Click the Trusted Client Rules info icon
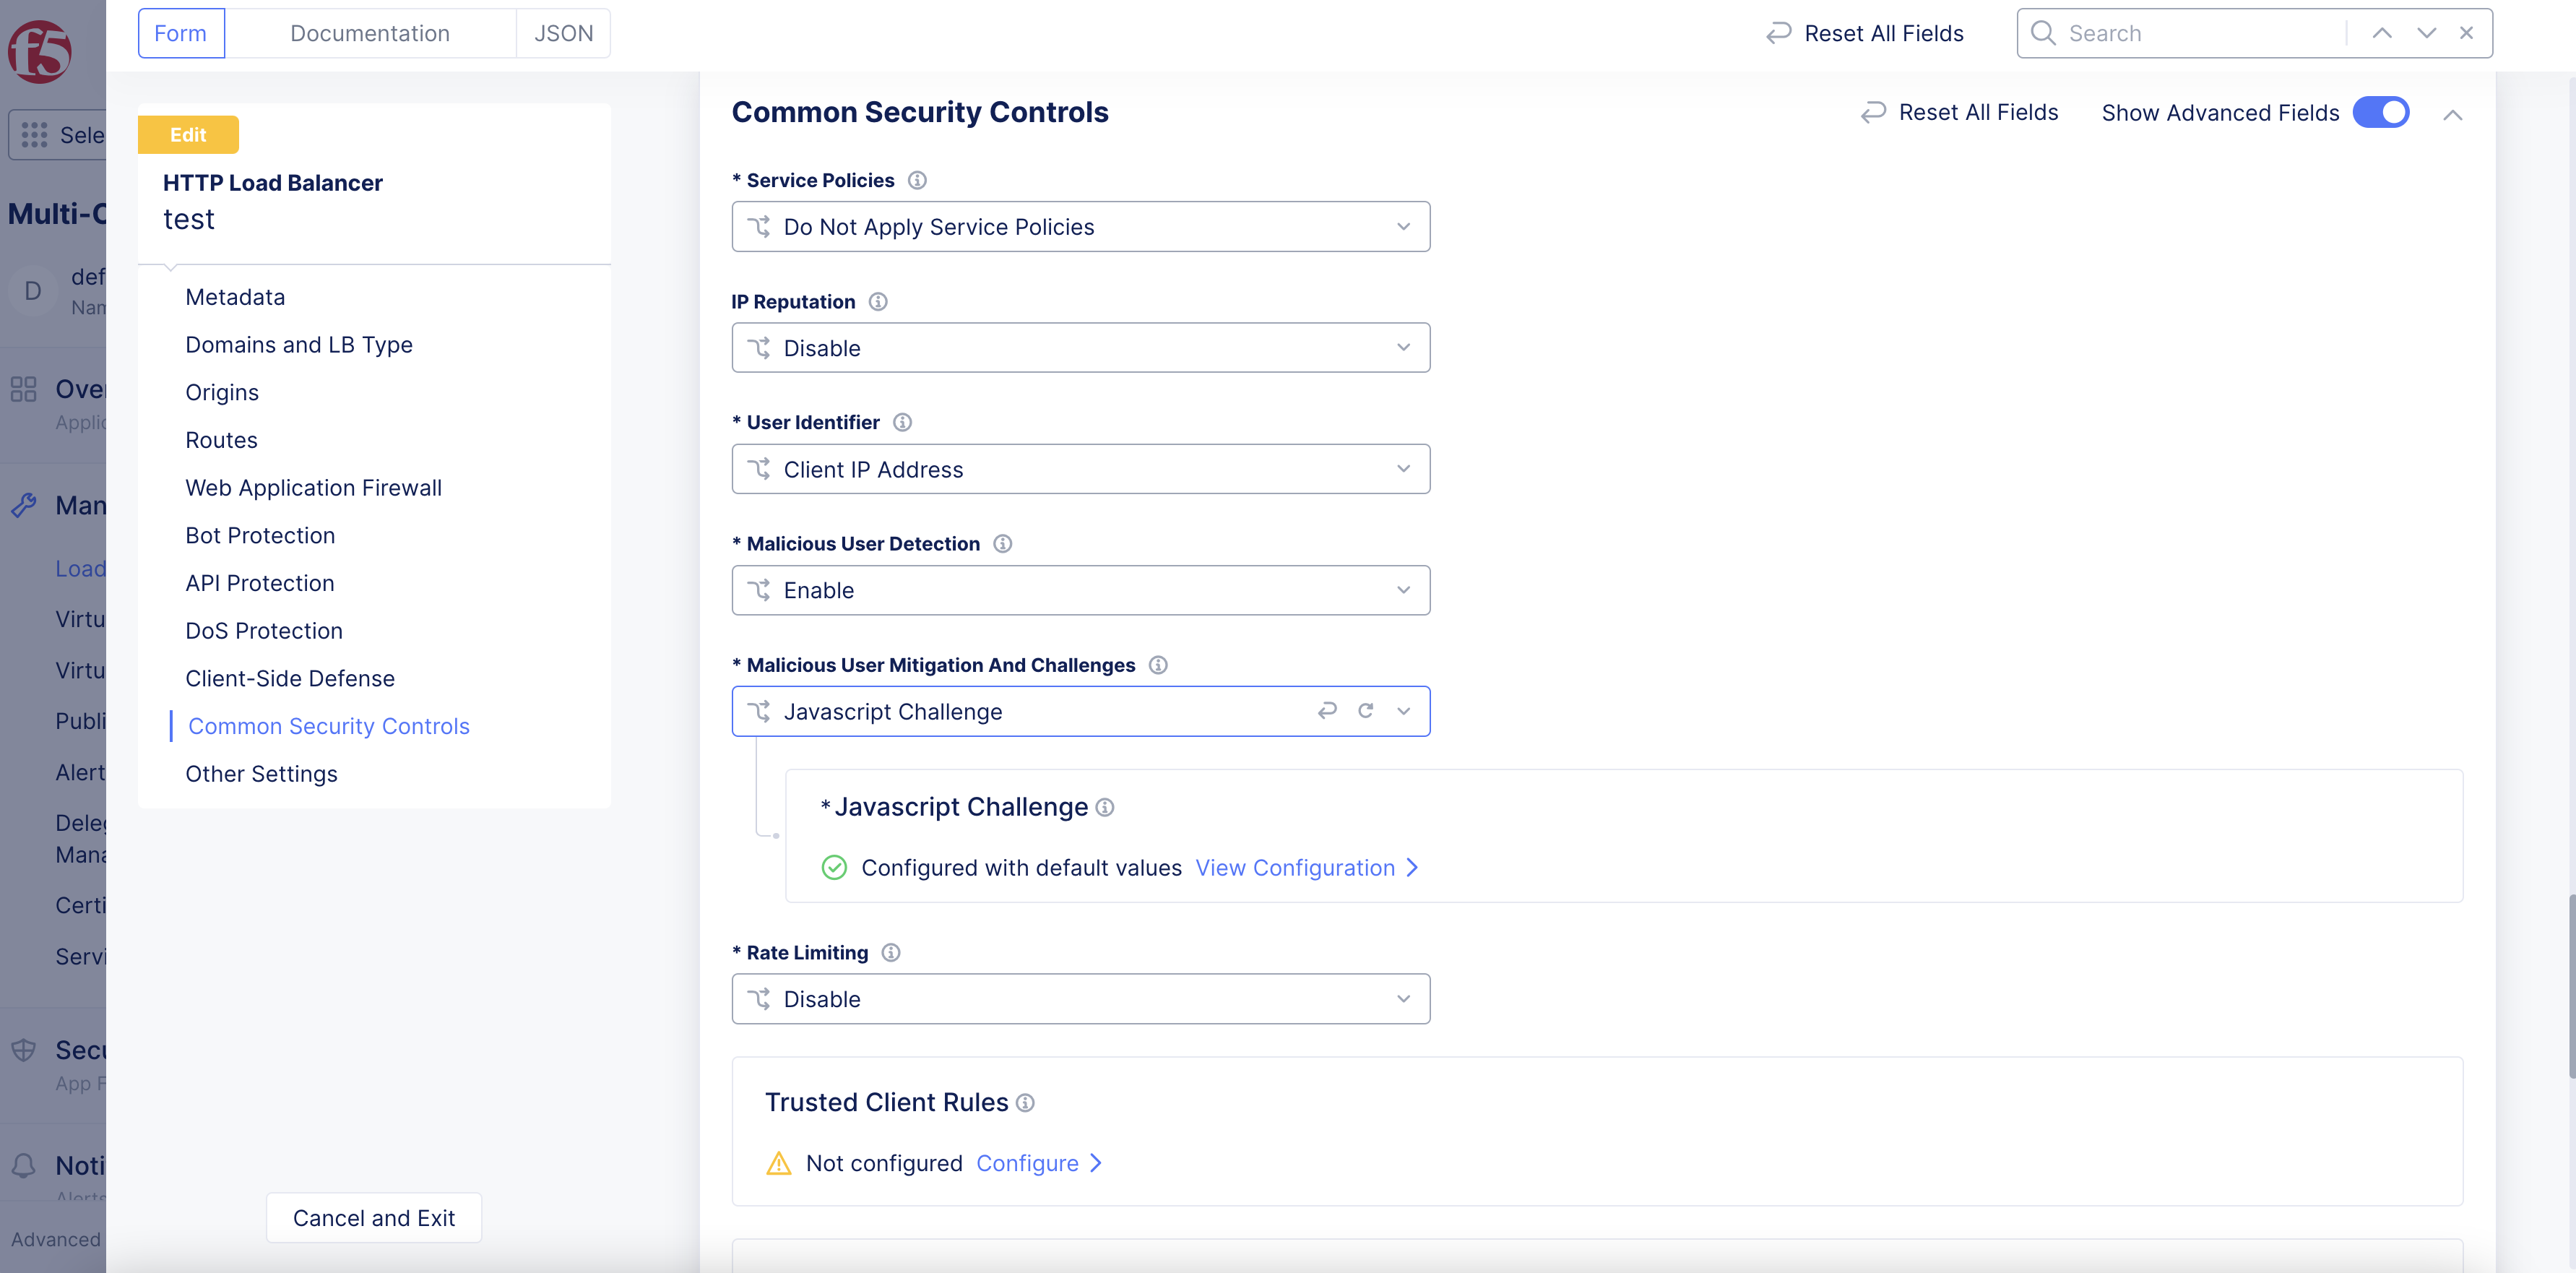 [x=1025, y=1102]
